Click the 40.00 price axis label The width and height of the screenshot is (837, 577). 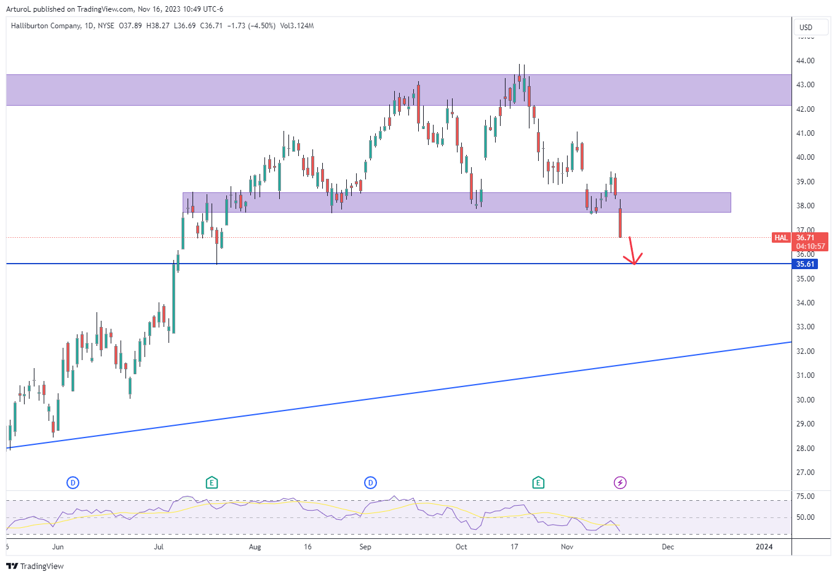(805, 157)
